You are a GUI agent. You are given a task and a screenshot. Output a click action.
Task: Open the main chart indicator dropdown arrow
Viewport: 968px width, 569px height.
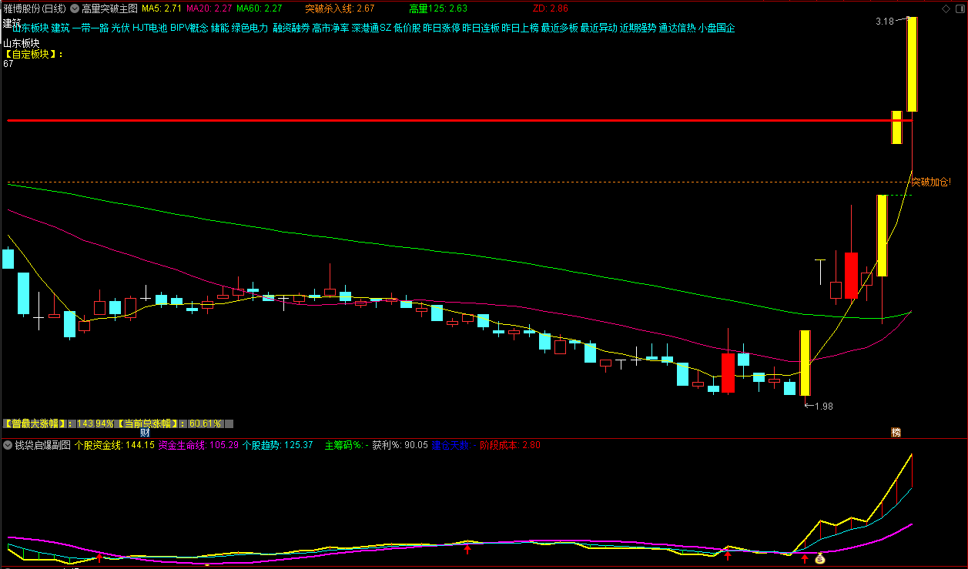click(x=74, y=8)
